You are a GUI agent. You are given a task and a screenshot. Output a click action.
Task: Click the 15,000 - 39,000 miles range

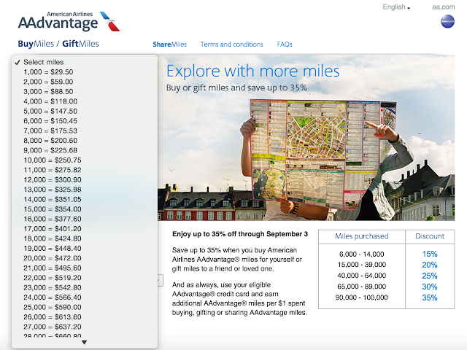click(x=362, y=265)
